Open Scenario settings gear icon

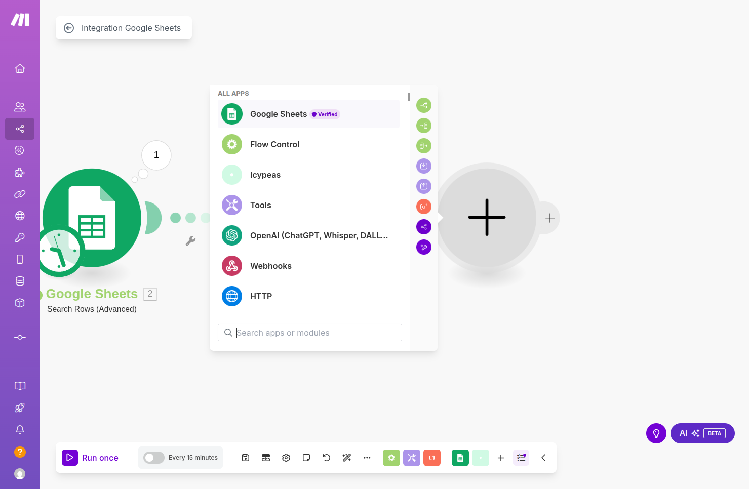286,458
